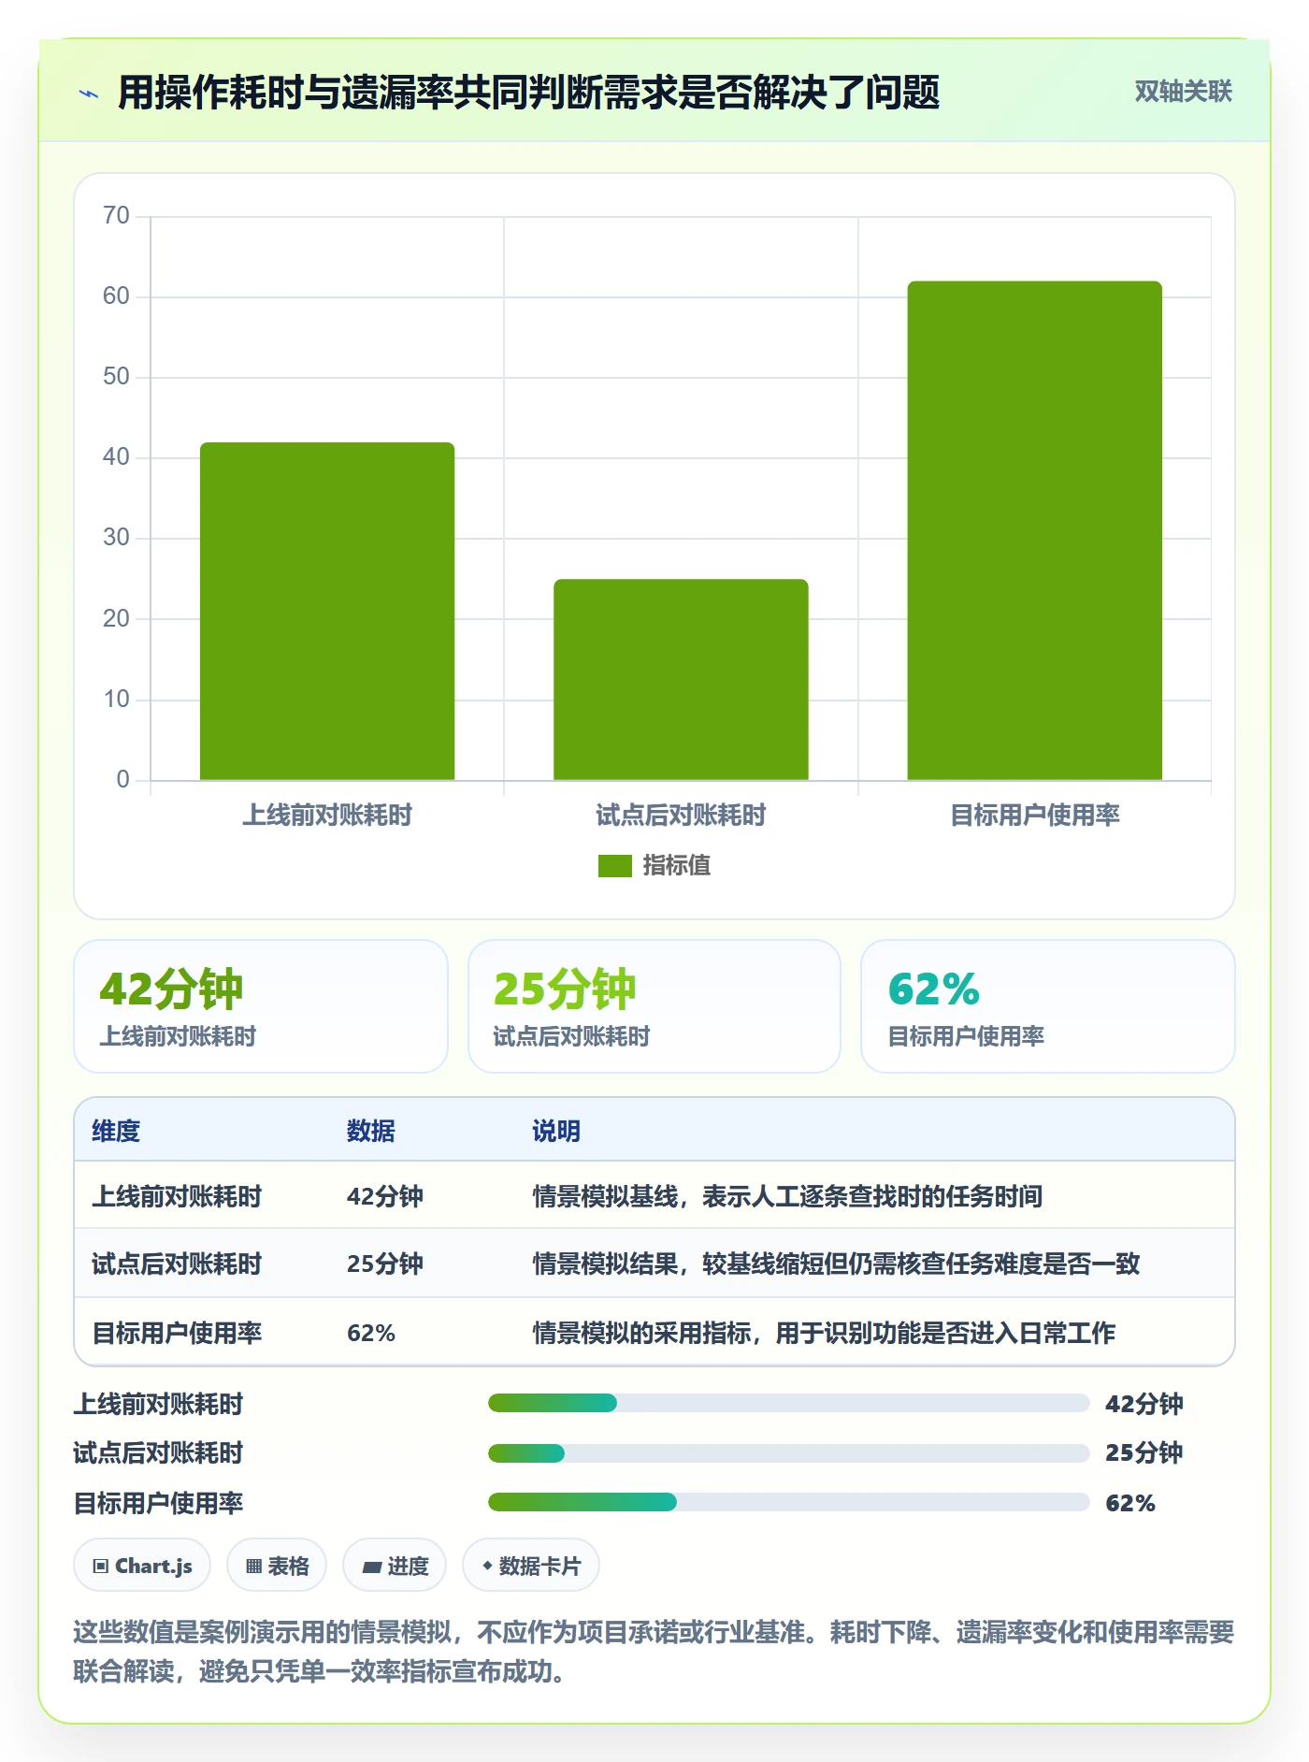The height and width of the screenshot is (1762, 1309).
Task: Click the lightning bolt icon beside the title
Action: click(89, 94)
